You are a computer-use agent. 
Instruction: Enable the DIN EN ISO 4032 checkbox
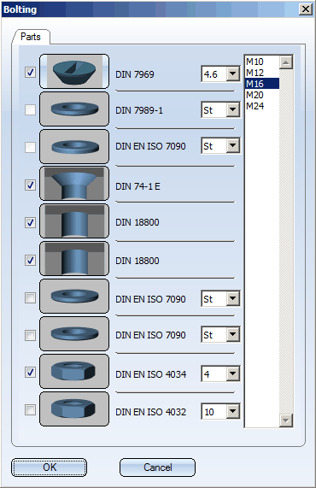[30, 409]
